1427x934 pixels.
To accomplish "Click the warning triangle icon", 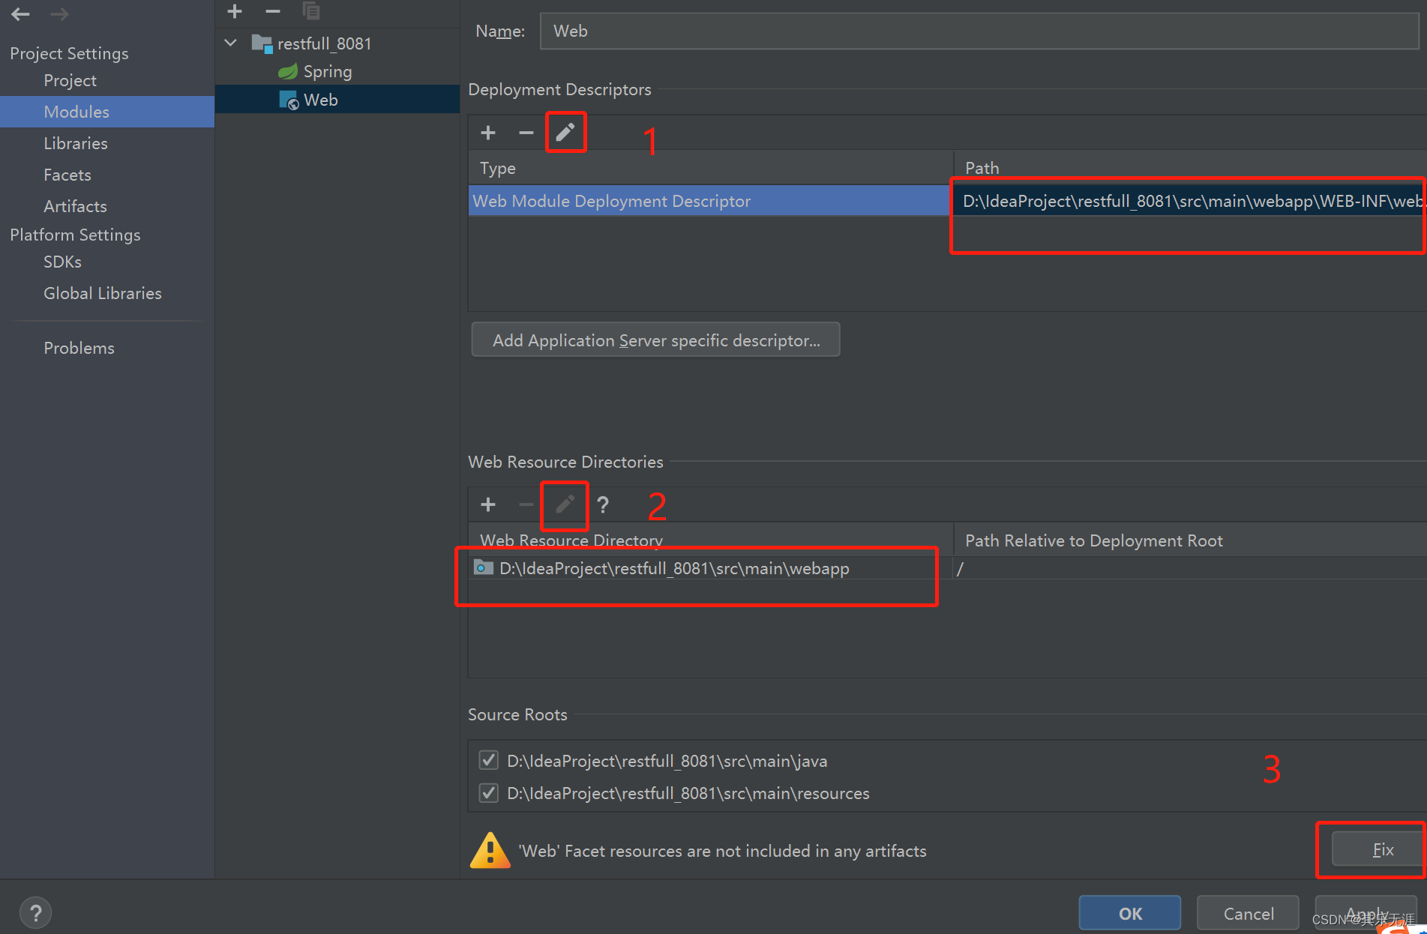I will coord(490,851).
